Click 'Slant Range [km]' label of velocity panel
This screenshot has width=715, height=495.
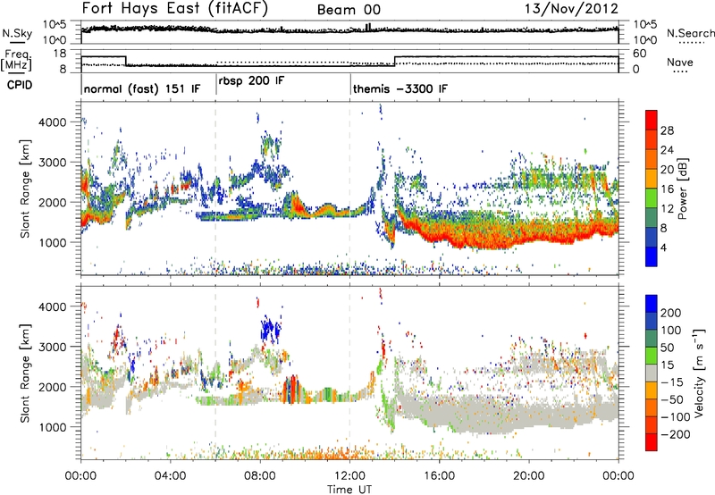coord(25,373)
